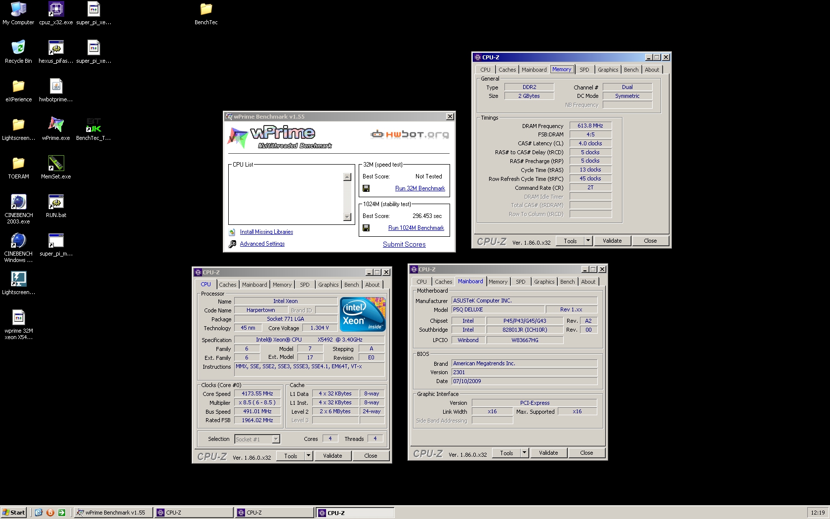The height and width of the screenshot is (519, 830).
Task: Click the Windows Start button
Action: click(14, 513)
